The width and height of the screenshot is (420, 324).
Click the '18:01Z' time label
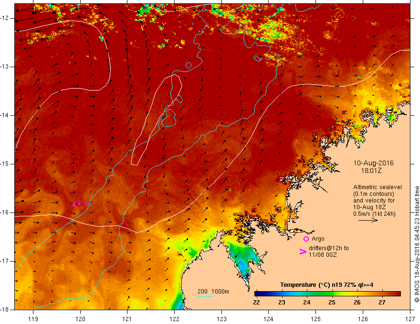[x=371, y=171]
